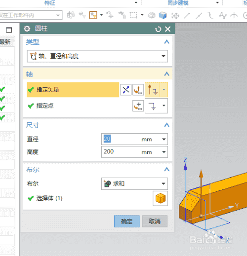Cancel with the 取消 button
The height and width of the screenshot is (256, 247).
click(x=155, y=221)
